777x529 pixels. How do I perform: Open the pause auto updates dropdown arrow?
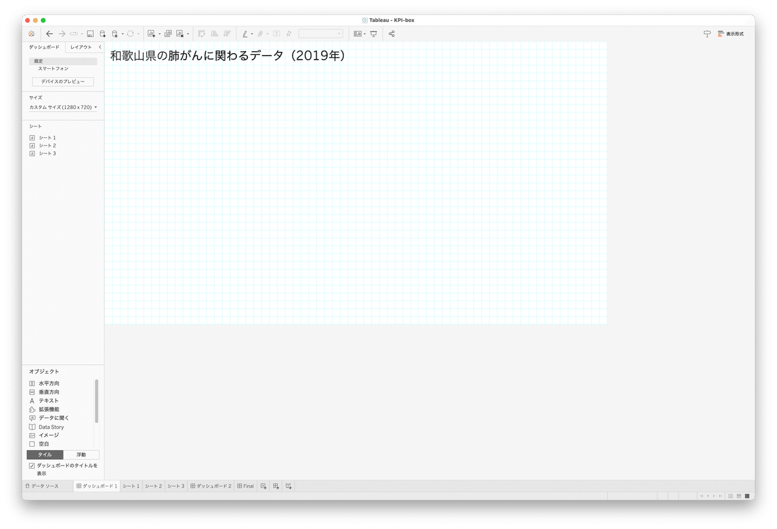click(122, 34)
